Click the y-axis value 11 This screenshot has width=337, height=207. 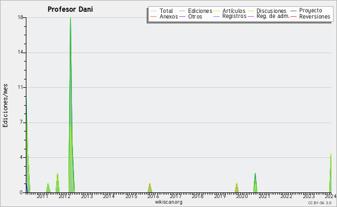(20, 87)
